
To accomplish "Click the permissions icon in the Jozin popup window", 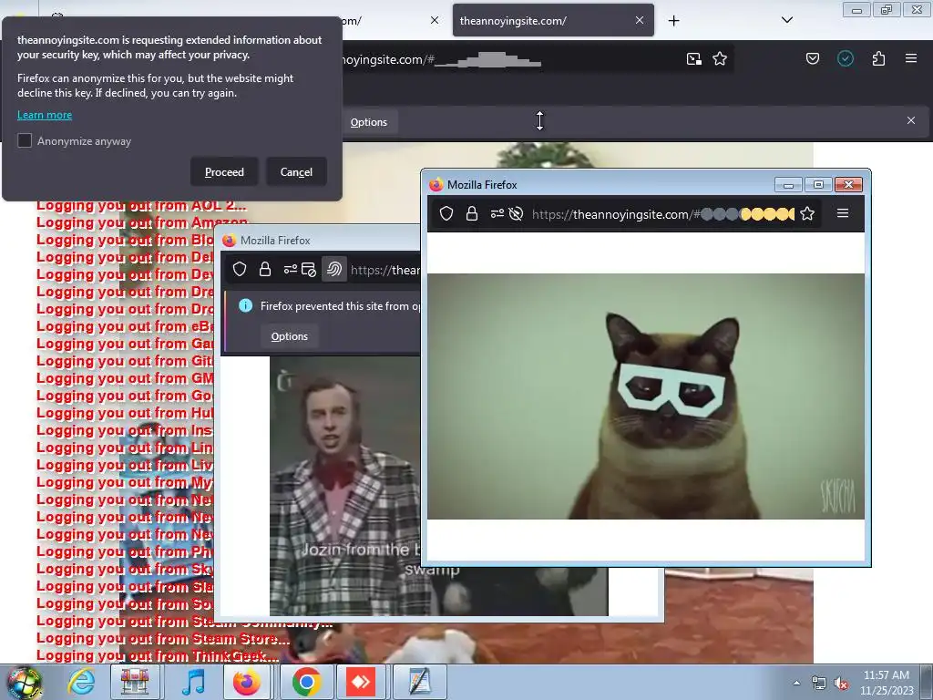I will pos(290,270).
